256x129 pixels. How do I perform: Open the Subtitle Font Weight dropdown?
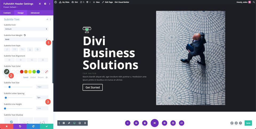(x=26, y=39)
